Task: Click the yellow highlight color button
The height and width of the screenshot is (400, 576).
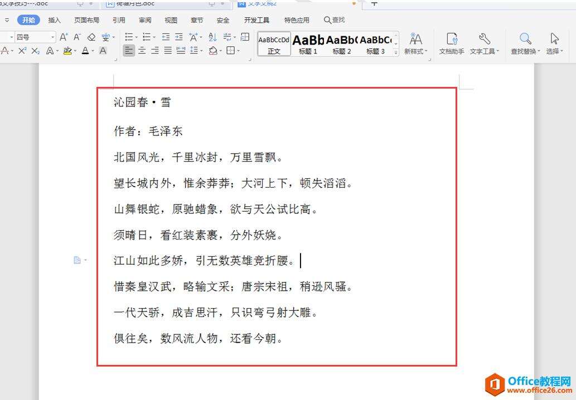Action: coord(67,51)
